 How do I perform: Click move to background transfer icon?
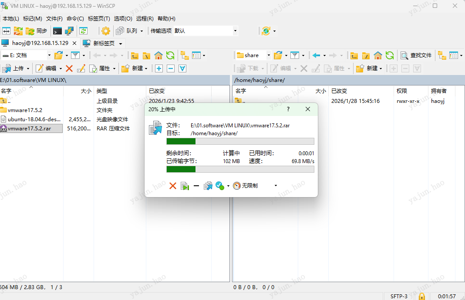click(208, 186)
